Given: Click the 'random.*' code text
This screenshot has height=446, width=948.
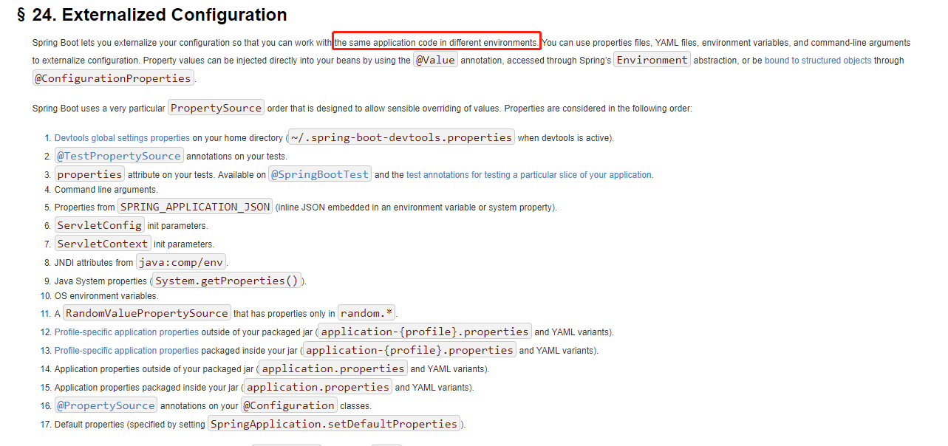Looking at the screenshot, I should pyautogui.click(x=367, y=313).
